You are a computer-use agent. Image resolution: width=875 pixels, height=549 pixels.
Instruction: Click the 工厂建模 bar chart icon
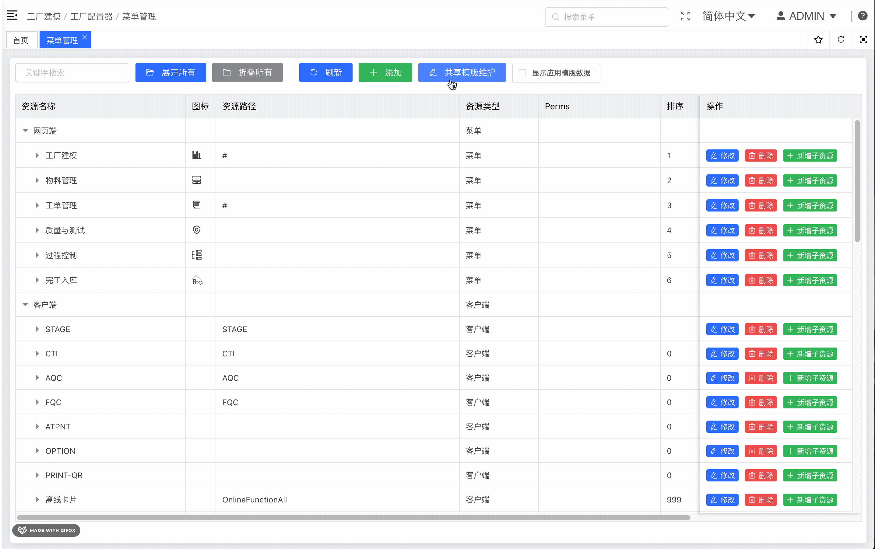(197, 155)
